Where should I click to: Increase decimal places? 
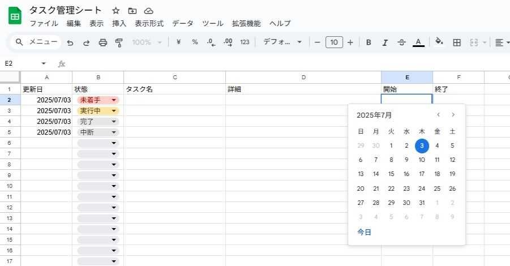tap(228, 42)
